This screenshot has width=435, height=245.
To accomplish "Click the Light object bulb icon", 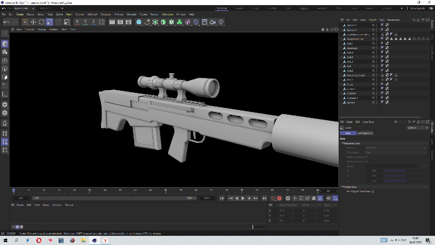I will click(221, 22).
